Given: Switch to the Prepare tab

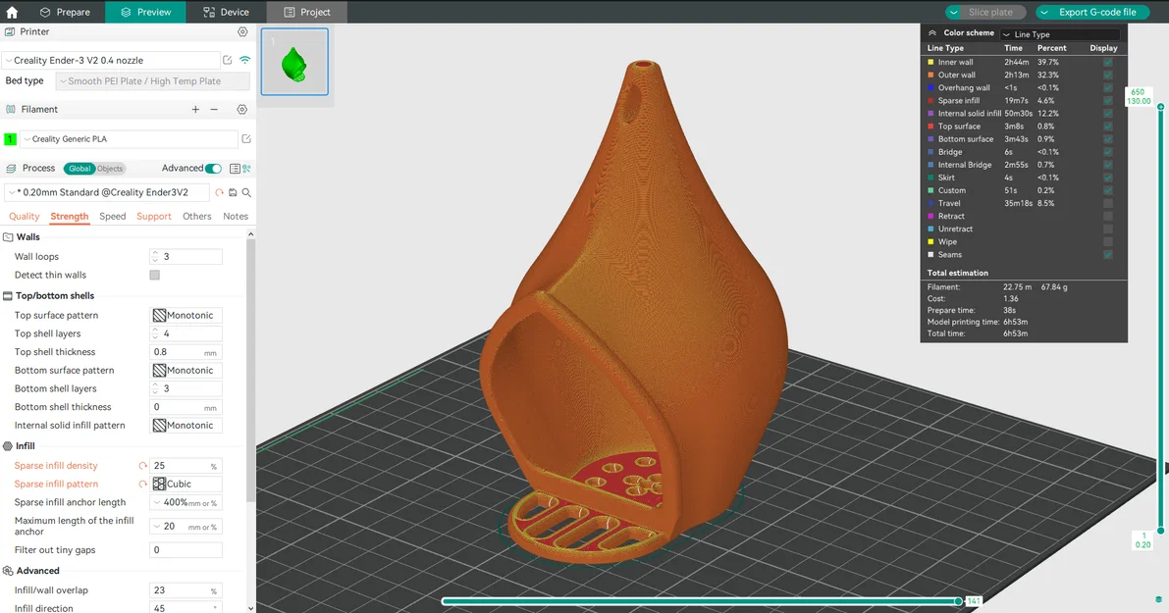Looking at the screenshot, I should (65, 12).
